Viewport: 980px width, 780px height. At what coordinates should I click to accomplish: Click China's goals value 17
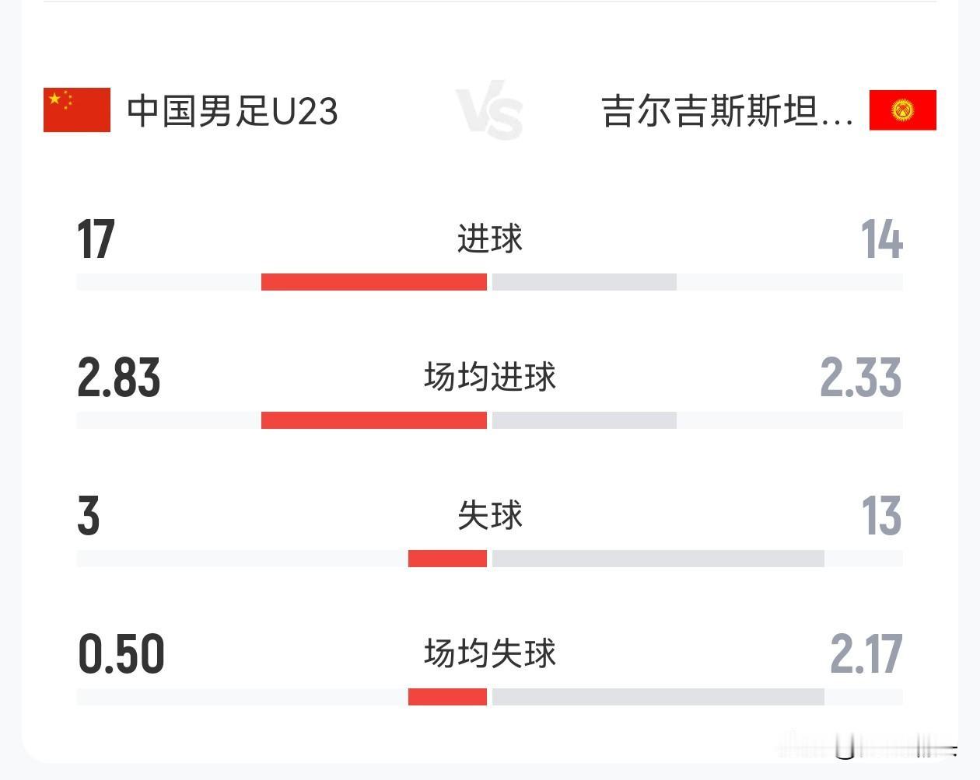[96, 239]
